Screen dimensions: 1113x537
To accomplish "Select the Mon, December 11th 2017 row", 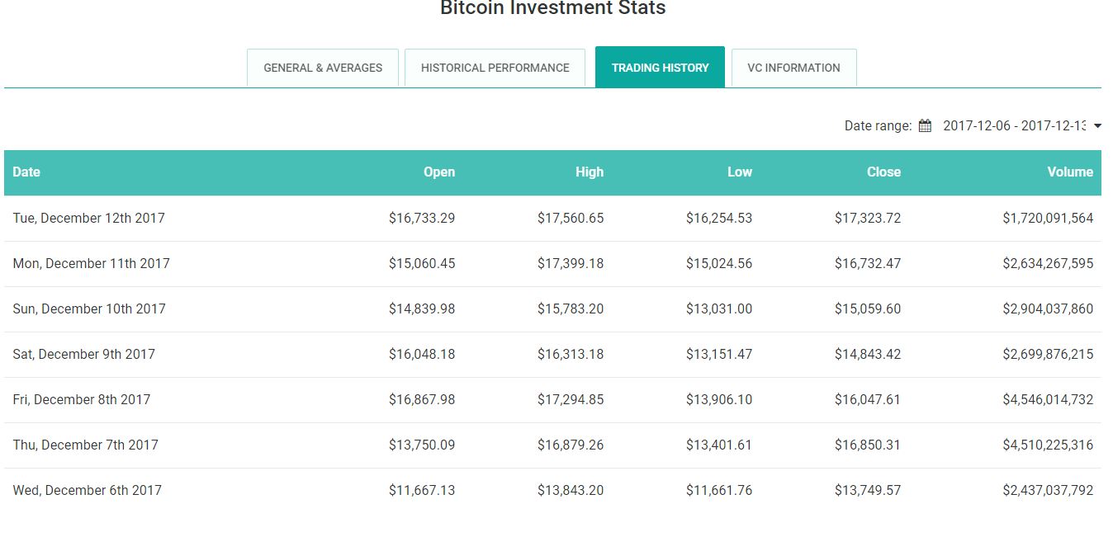I will (x=91, y=264).
